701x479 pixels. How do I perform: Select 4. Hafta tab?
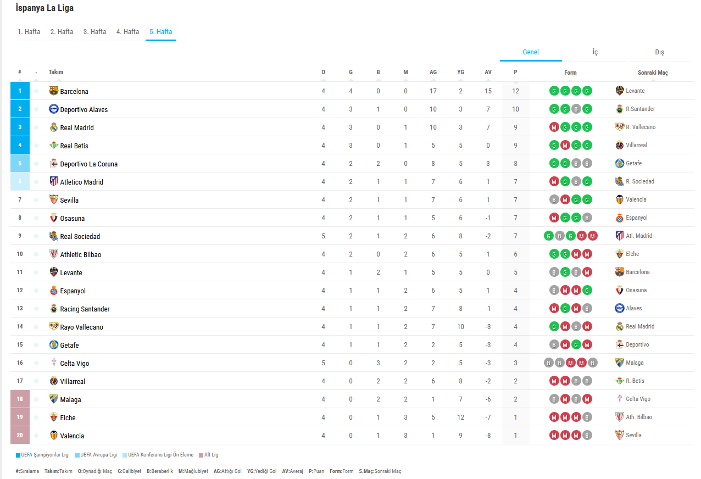(x=128, y=32)
